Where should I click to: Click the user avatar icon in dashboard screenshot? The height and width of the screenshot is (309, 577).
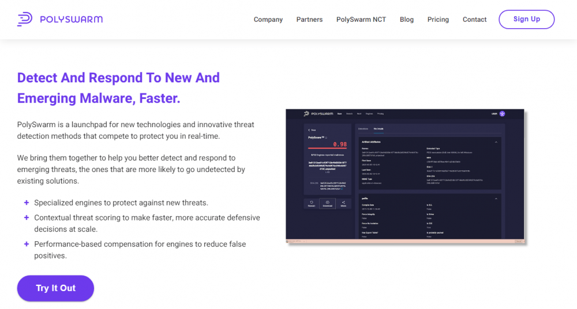pos(503,114)
